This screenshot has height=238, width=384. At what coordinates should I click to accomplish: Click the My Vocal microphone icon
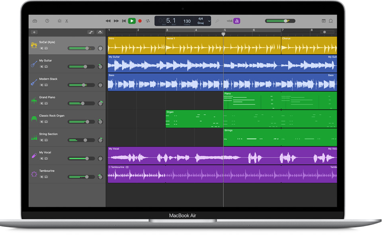pos(34,155)
